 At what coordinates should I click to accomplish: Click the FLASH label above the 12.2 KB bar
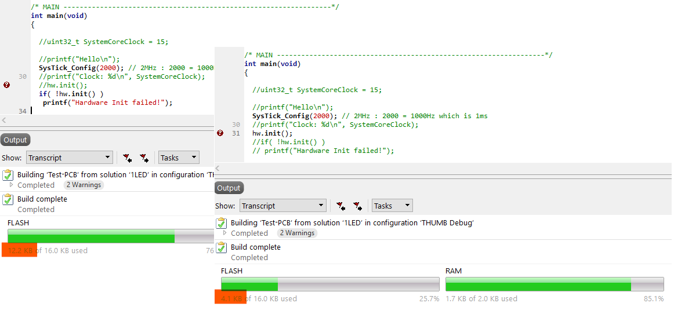[x=19, y=223]
